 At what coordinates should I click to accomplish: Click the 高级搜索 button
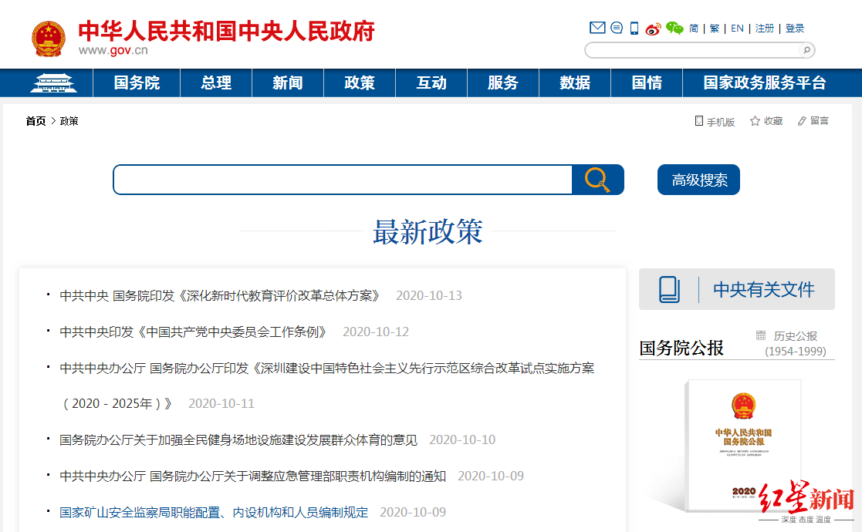coord(698,180)
